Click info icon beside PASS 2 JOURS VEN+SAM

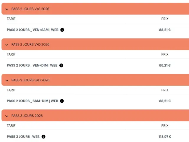click(x=62, y=30)
